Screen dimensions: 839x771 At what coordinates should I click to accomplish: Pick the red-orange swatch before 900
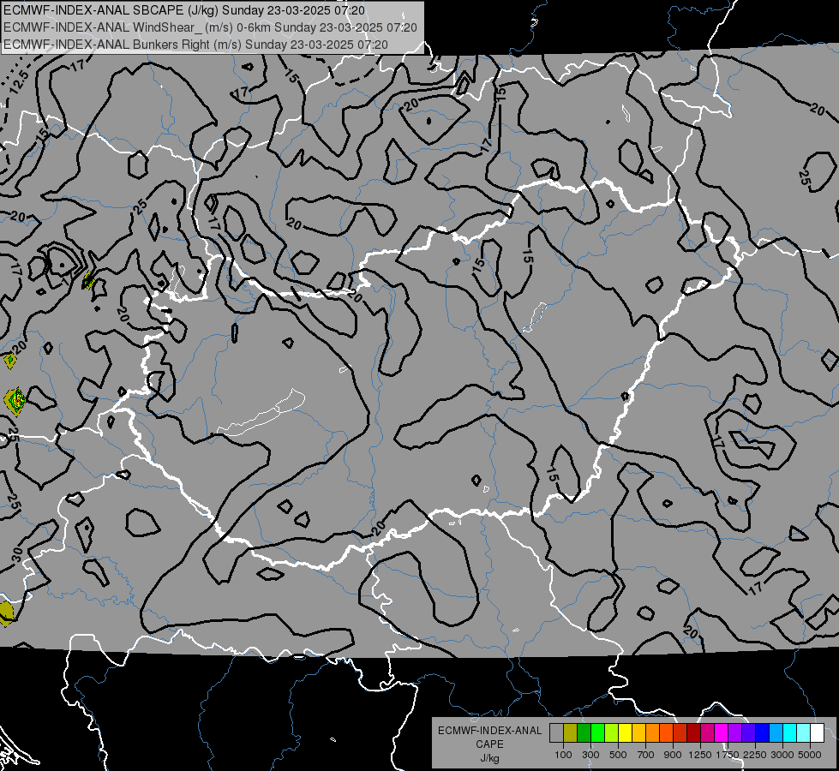point(666,733)
